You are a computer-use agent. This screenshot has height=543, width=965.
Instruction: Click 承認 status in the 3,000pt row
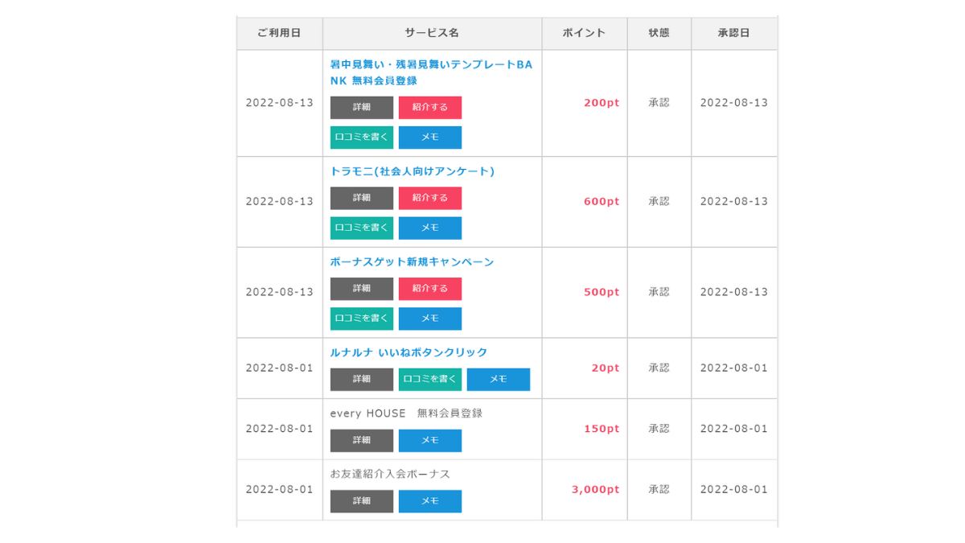point(659,489)
